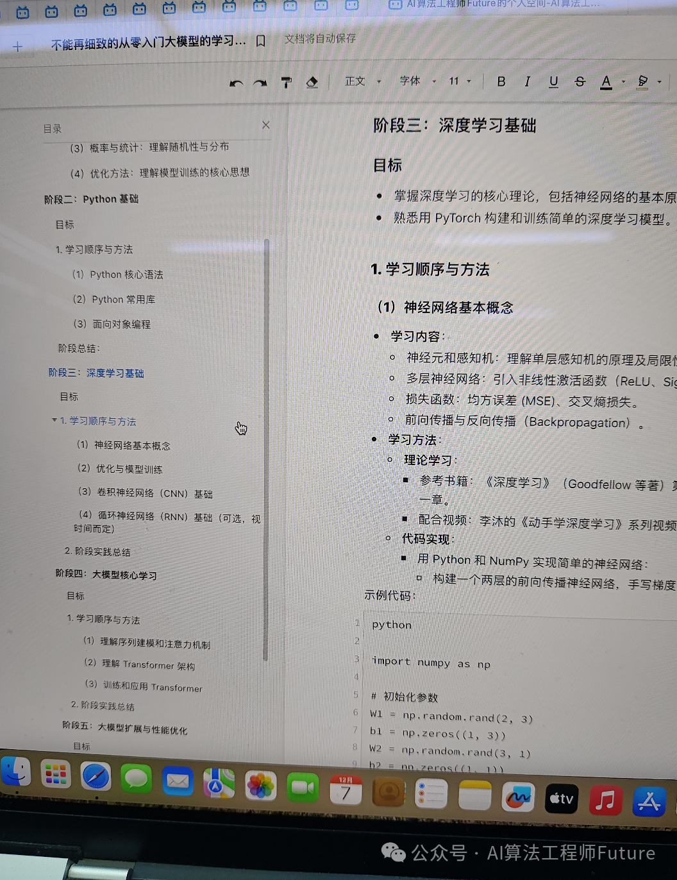The width and height of the screenshot is (677, 880).
Task: Go to (2) Python 常用库 outline entry
Action: click(114, 300)
